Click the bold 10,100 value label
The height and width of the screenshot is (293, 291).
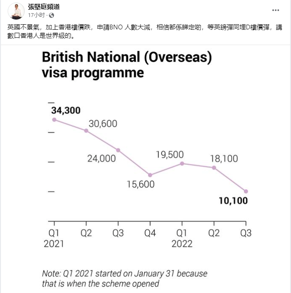click(233, 201)
